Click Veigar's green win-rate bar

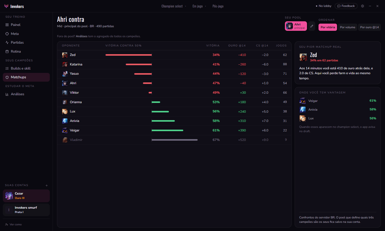167,130
